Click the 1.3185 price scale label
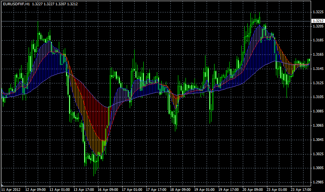The width and height of the screenshot is (325, 192). tap(318, 40)
